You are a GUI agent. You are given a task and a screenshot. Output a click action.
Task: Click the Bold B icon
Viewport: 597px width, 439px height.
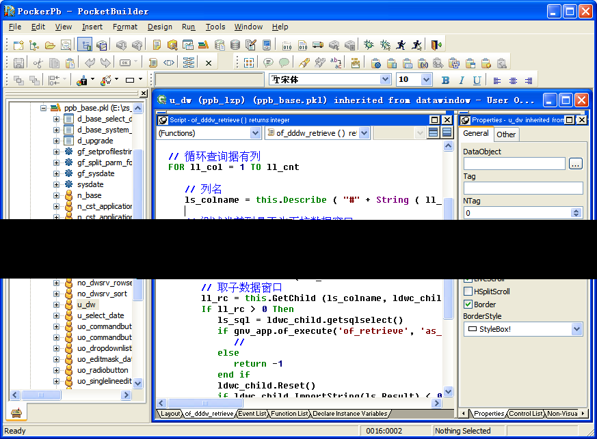tap(445, 80)
